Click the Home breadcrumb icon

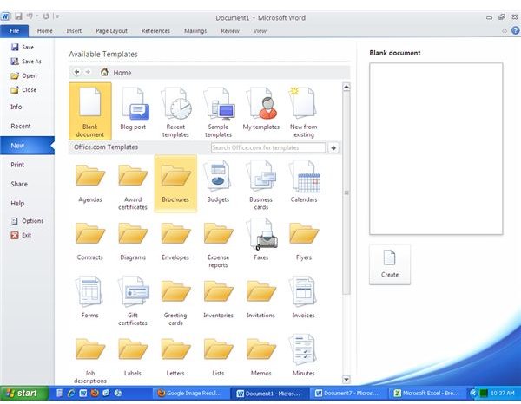tap(104, 72)
